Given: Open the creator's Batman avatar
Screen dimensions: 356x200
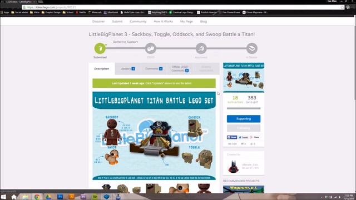Looking at the screenshot, I should (x=233, y=167).
